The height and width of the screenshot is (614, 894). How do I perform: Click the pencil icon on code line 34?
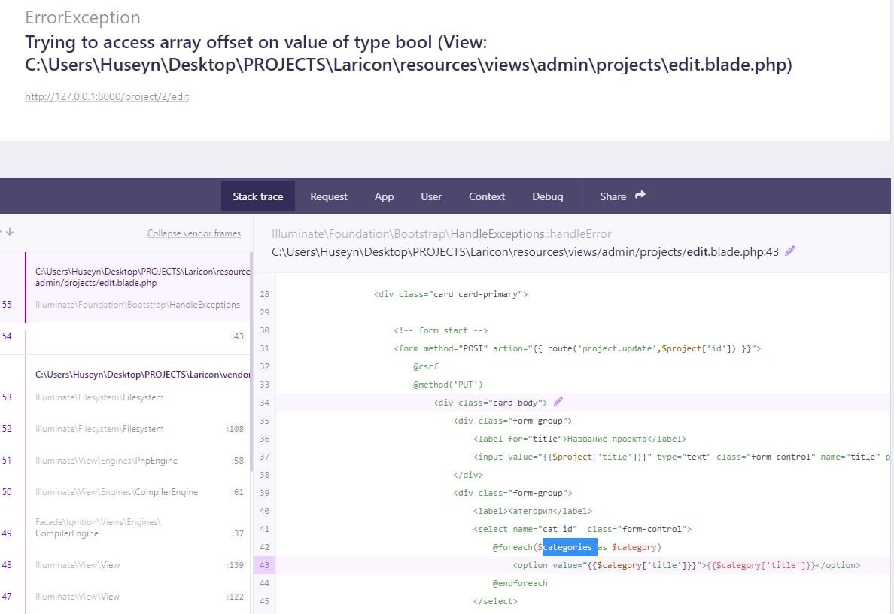coord(558,402)
